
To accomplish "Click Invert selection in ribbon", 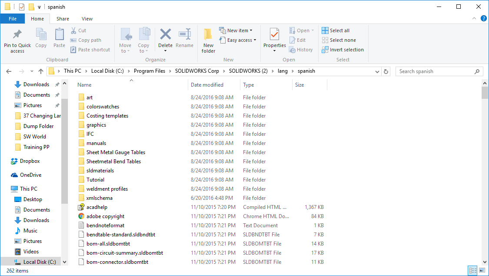I will point(343,50).
